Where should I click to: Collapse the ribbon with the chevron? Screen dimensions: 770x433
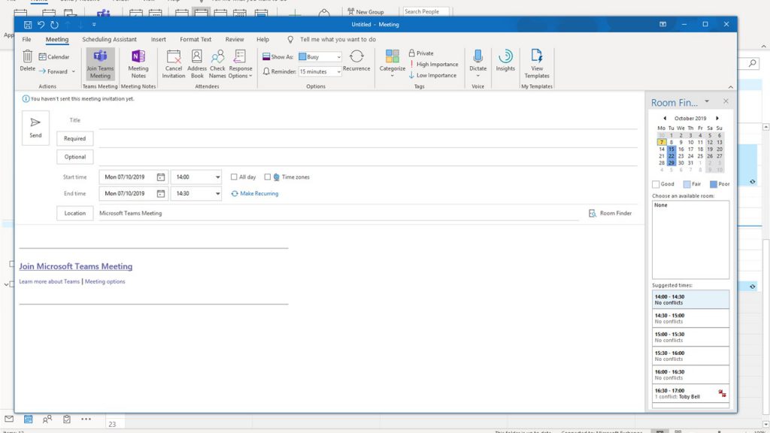731,87
